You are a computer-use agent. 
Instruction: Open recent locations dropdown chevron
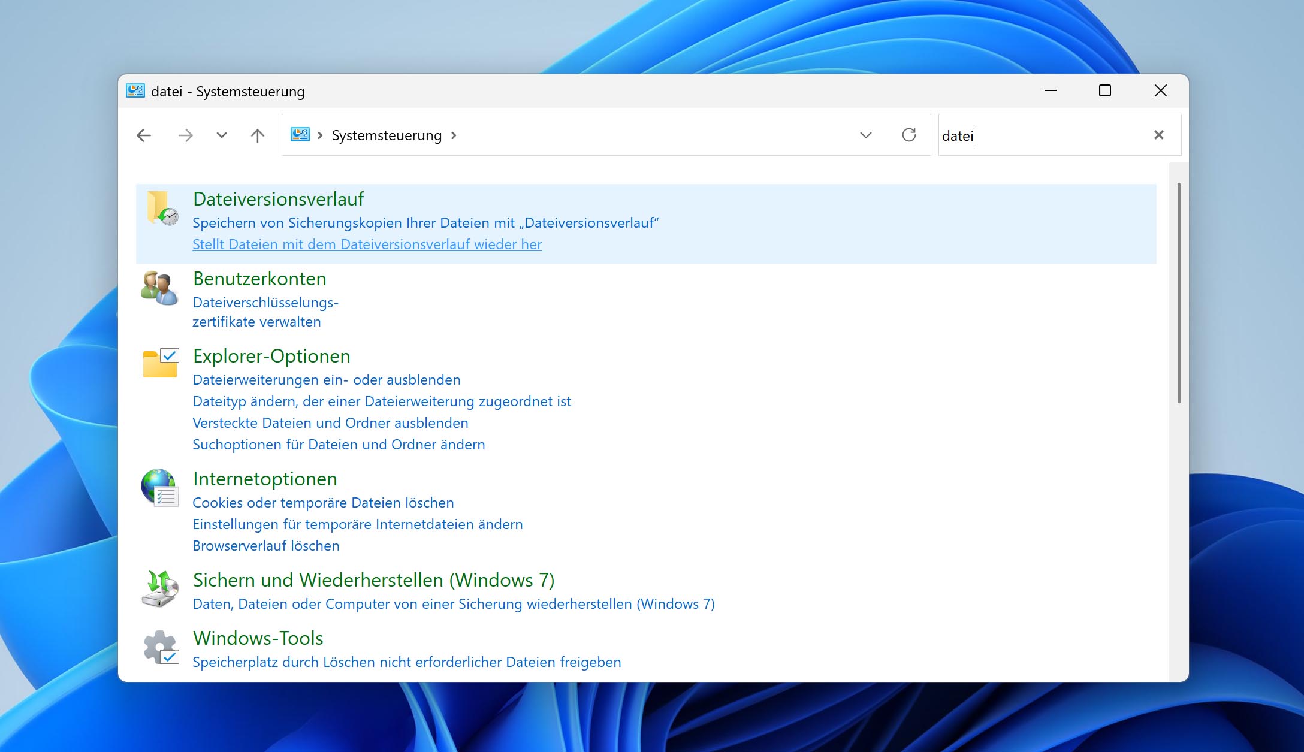click(x=222, y=135)
